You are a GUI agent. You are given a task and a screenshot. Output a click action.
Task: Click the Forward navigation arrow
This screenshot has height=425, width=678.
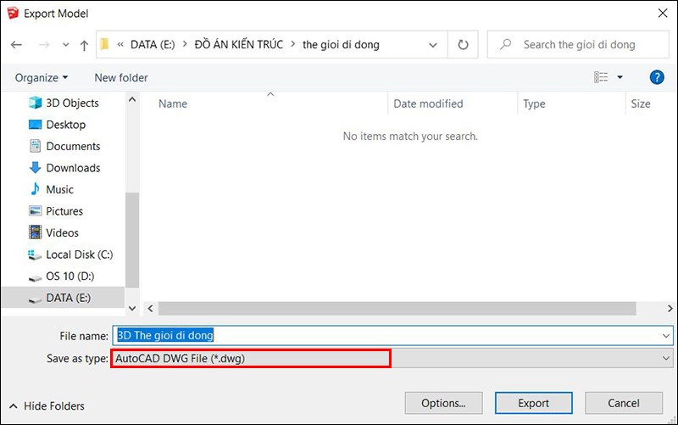tap(44, 45)
